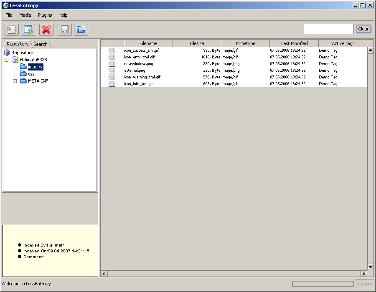Click the Cancel button in status bar
Image resolution: width=376 pixels, height=292 pixels.
(364, 284)
